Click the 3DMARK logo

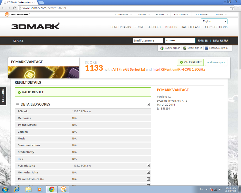coord(36,26)
